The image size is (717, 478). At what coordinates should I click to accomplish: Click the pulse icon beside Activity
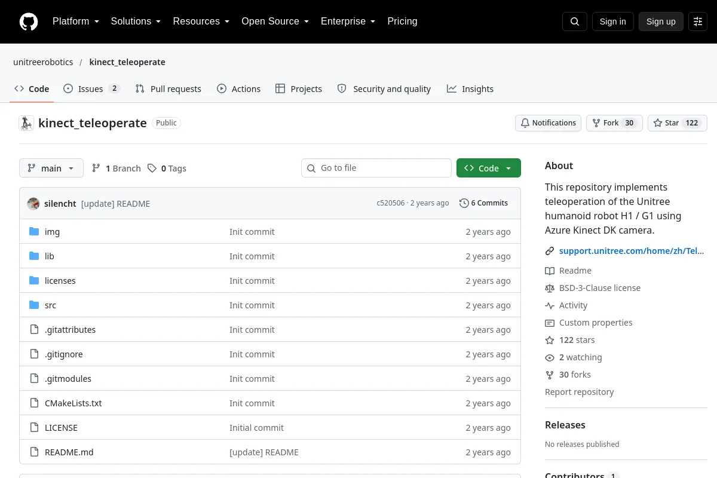click(x=550, y=305)
